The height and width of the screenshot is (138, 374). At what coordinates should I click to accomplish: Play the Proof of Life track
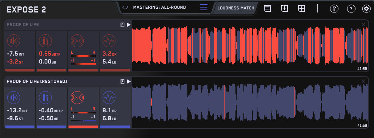click(129, 25)
